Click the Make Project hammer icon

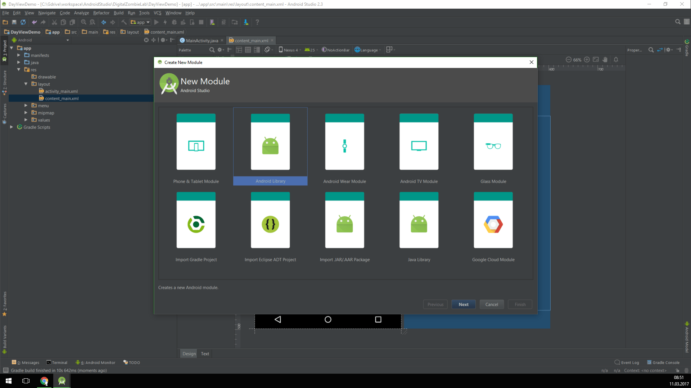tap(124, 22)
